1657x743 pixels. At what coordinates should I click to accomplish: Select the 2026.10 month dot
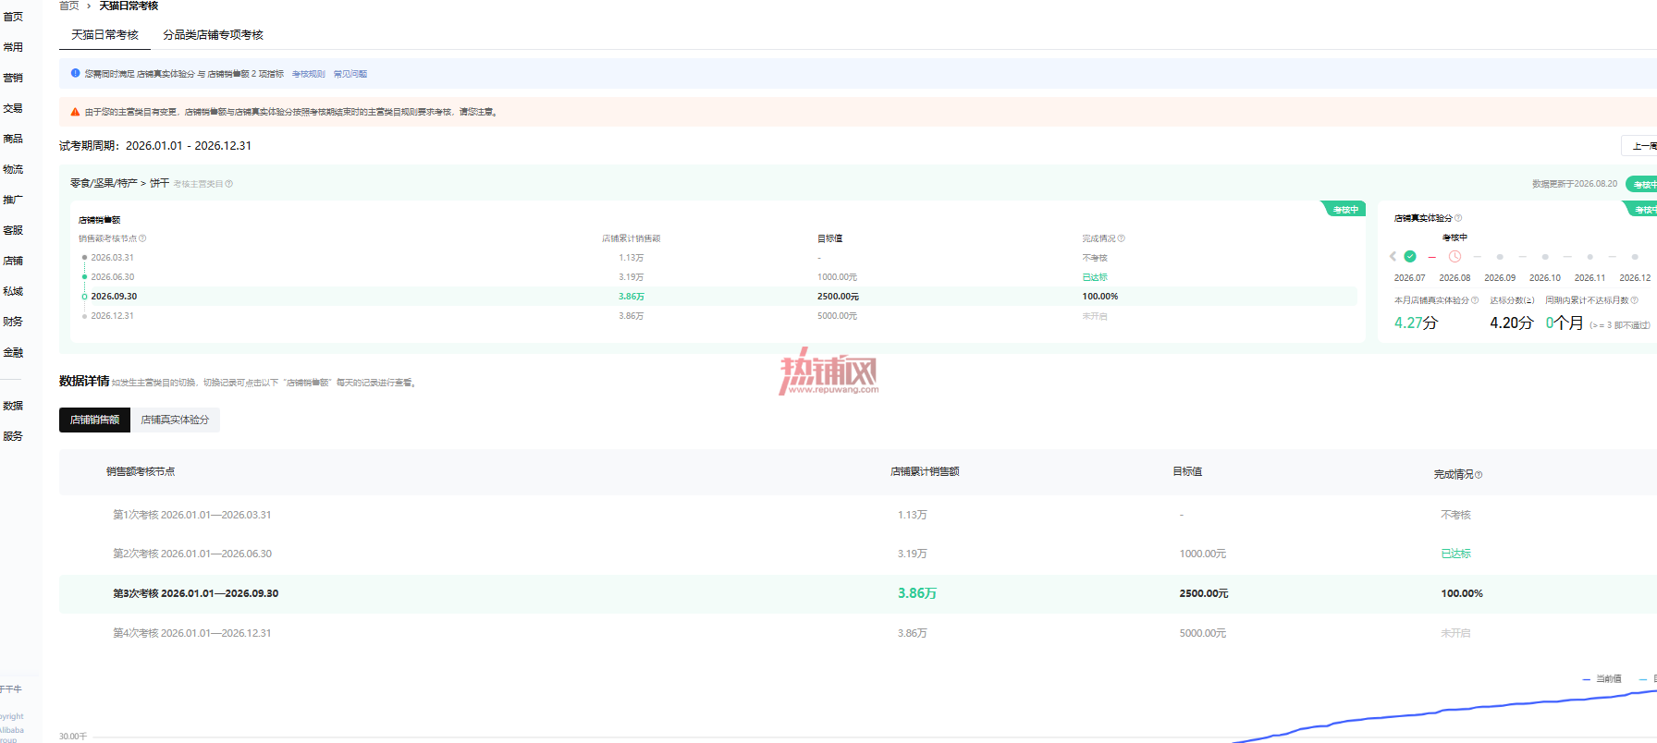pyautogui.click(x=1545, y=257)
